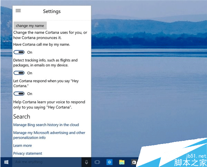This screenshot has width=207, height=167.
Task: Toggle the "Hey Cortana" response switch
Action: pyautogui.click(x=20, y=93)
